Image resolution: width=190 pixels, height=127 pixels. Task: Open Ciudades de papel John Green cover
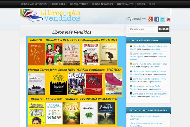pos(58,84)
